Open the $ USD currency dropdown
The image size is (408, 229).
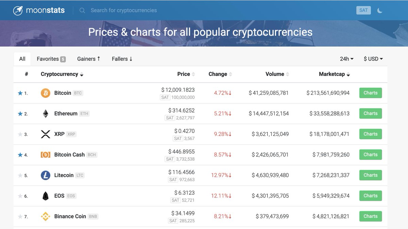pyautogui.click(x=373, y=59)
